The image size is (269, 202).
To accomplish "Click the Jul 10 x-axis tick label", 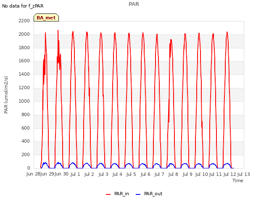I will (x=202, y=174).
